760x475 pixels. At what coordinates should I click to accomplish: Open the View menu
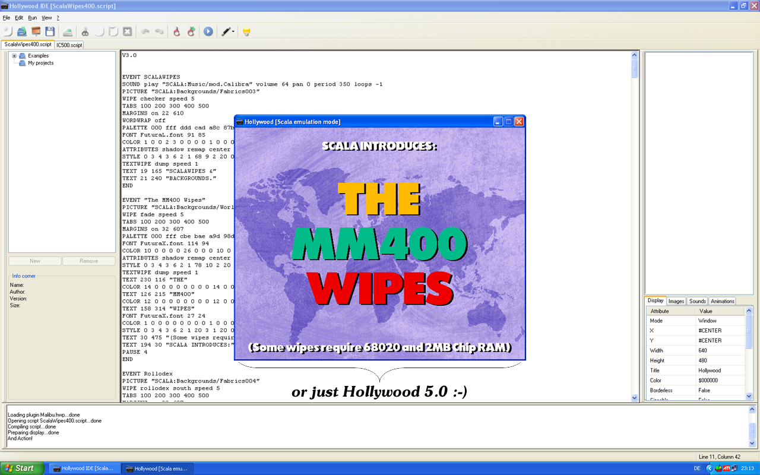[46, 18]
